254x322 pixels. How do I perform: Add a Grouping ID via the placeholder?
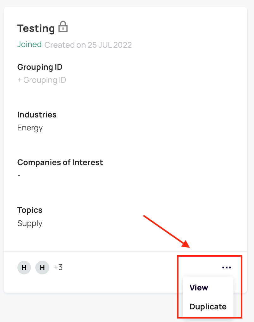click(x=42, y=80)
